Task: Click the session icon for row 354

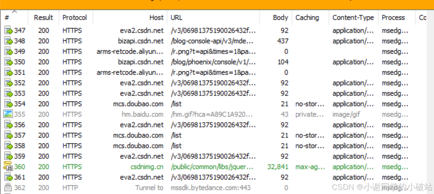Action: (x=9, y=104)
